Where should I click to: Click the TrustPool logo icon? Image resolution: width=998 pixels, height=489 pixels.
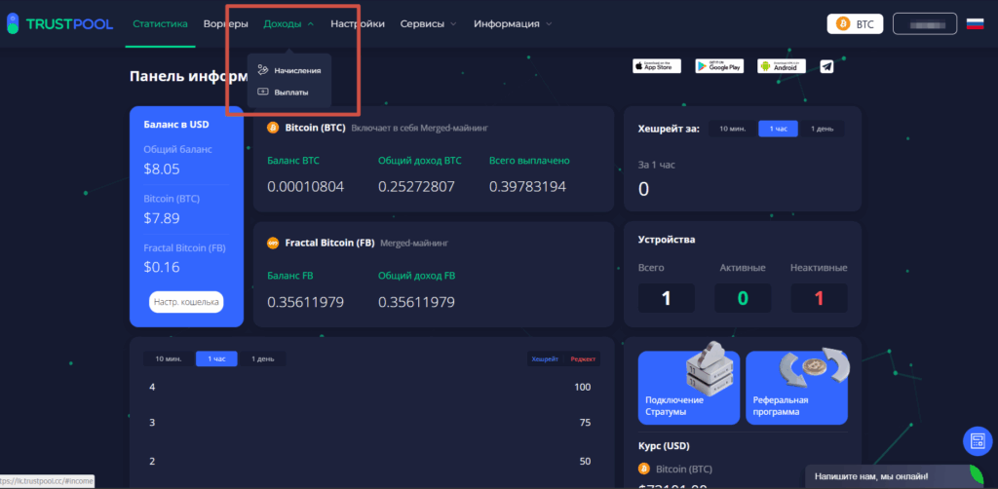[x=13, y=23]
